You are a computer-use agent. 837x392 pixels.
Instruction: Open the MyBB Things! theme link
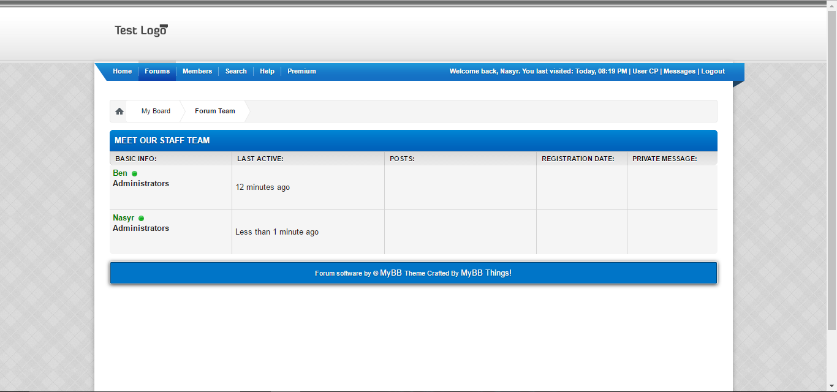click(x=486, y=273)
